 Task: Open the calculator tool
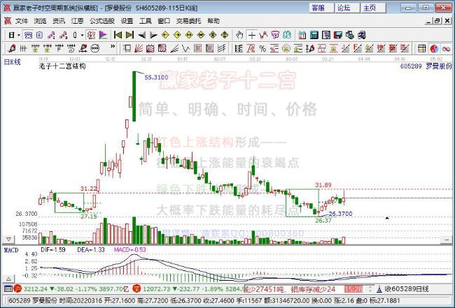point(314,35)
